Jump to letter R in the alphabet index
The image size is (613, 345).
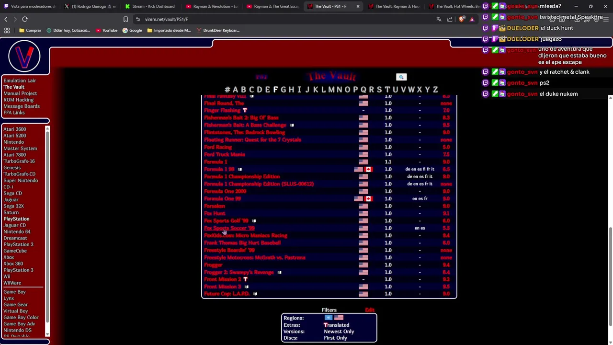click(x=371, y=90)
